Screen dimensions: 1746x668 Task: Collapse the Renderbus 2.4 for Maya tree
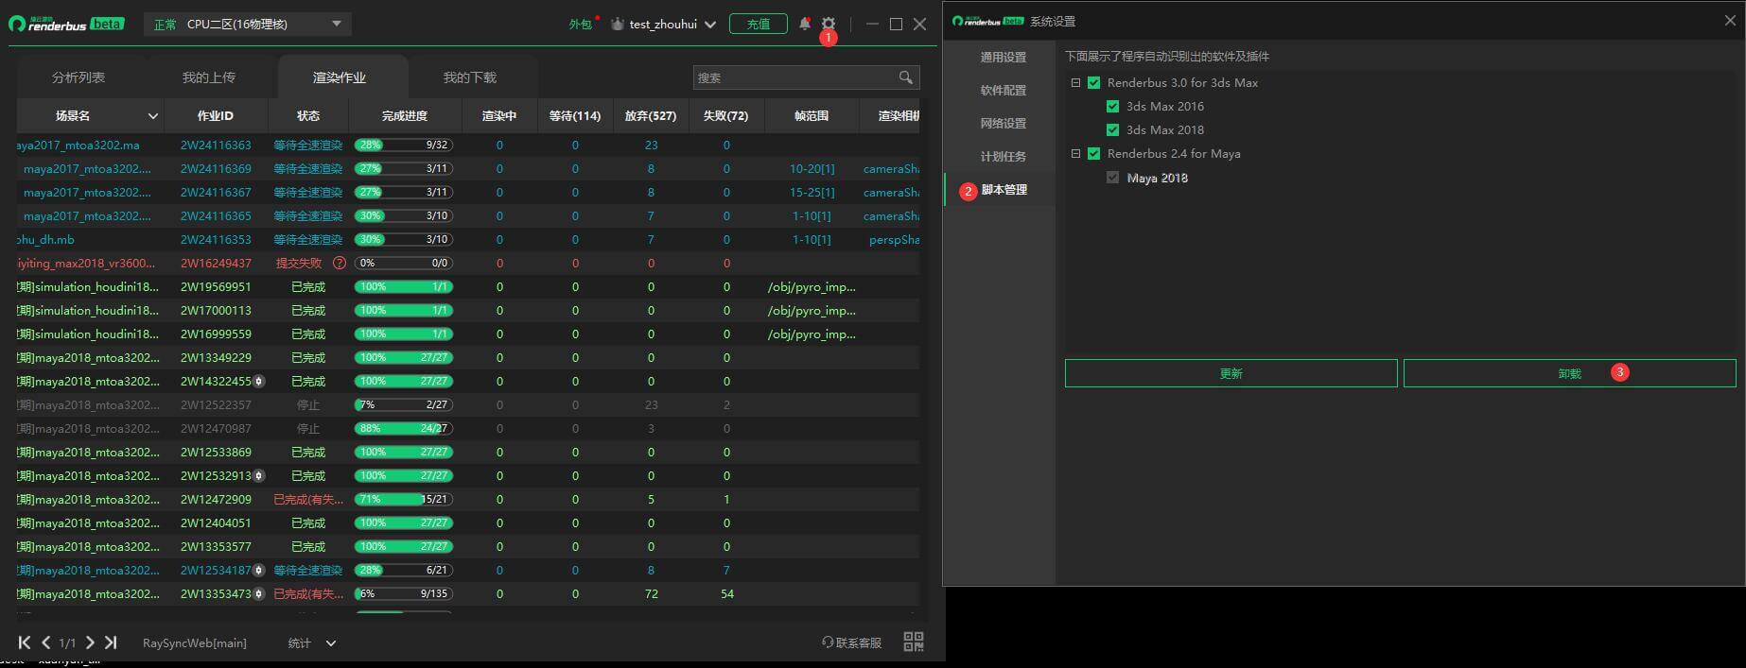tap(1075, 154)
